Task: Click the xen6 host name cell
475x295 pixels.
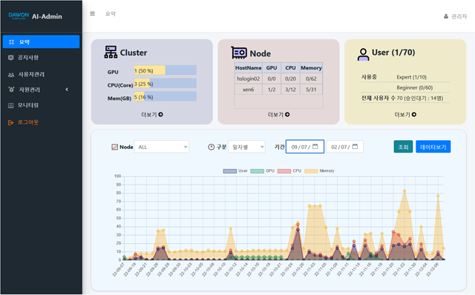Action: tap(248, 90)
